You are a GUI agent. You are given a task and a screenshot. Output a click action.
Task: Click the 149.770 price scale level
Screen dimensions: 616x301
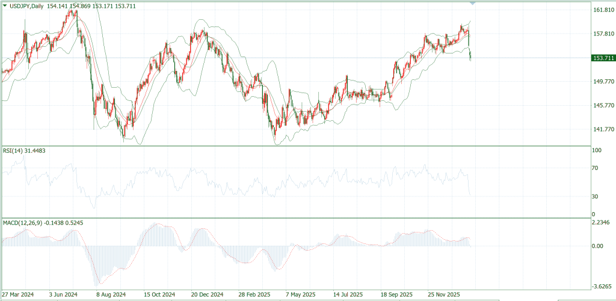coord(603,82)
